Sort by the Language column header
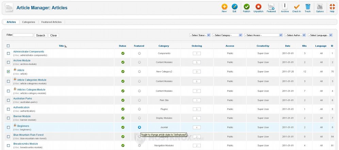This screenshot has height=150, width=339. point(321,46)
